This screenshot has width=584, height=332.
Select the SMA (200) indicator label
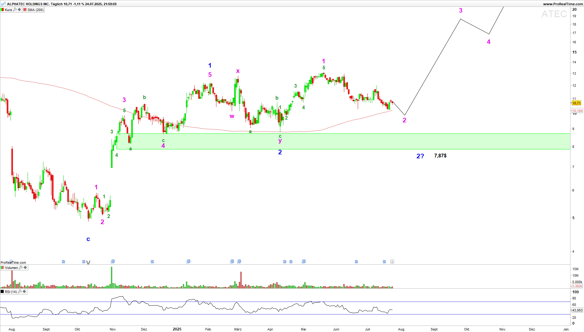[36, 10]
